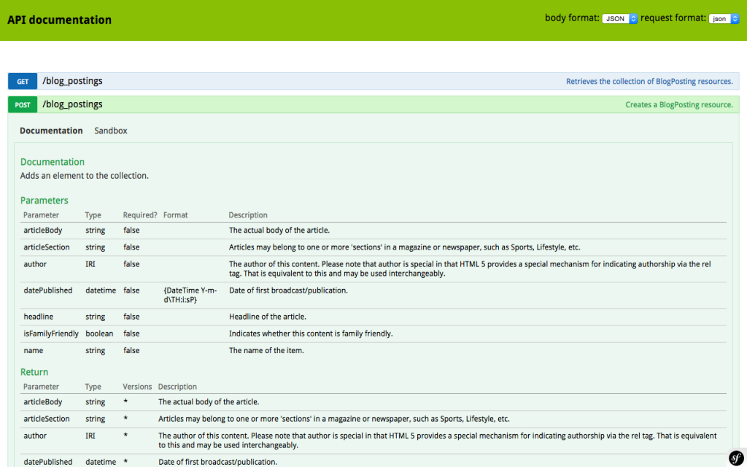Image resolution: width=747 pixels, height=467 pixels.
Task: Click the green GET method badge
Action: [x=22, y=81]
